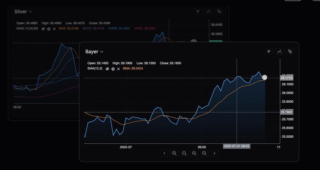Click the 25.5000 price axis tick
The image size is (320, 170).
[287, 136]
